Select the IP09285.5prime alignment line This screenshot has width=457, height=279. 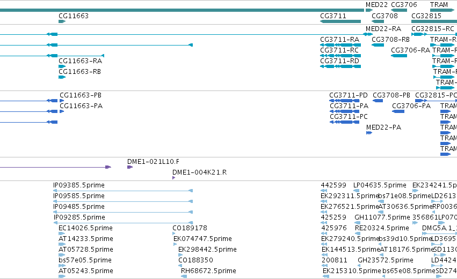click(124, 223)
